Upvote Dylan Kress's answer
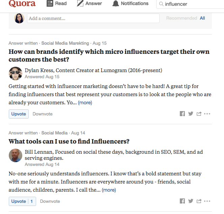This screenshot has height=214, width=224. (x=19, y=114)
